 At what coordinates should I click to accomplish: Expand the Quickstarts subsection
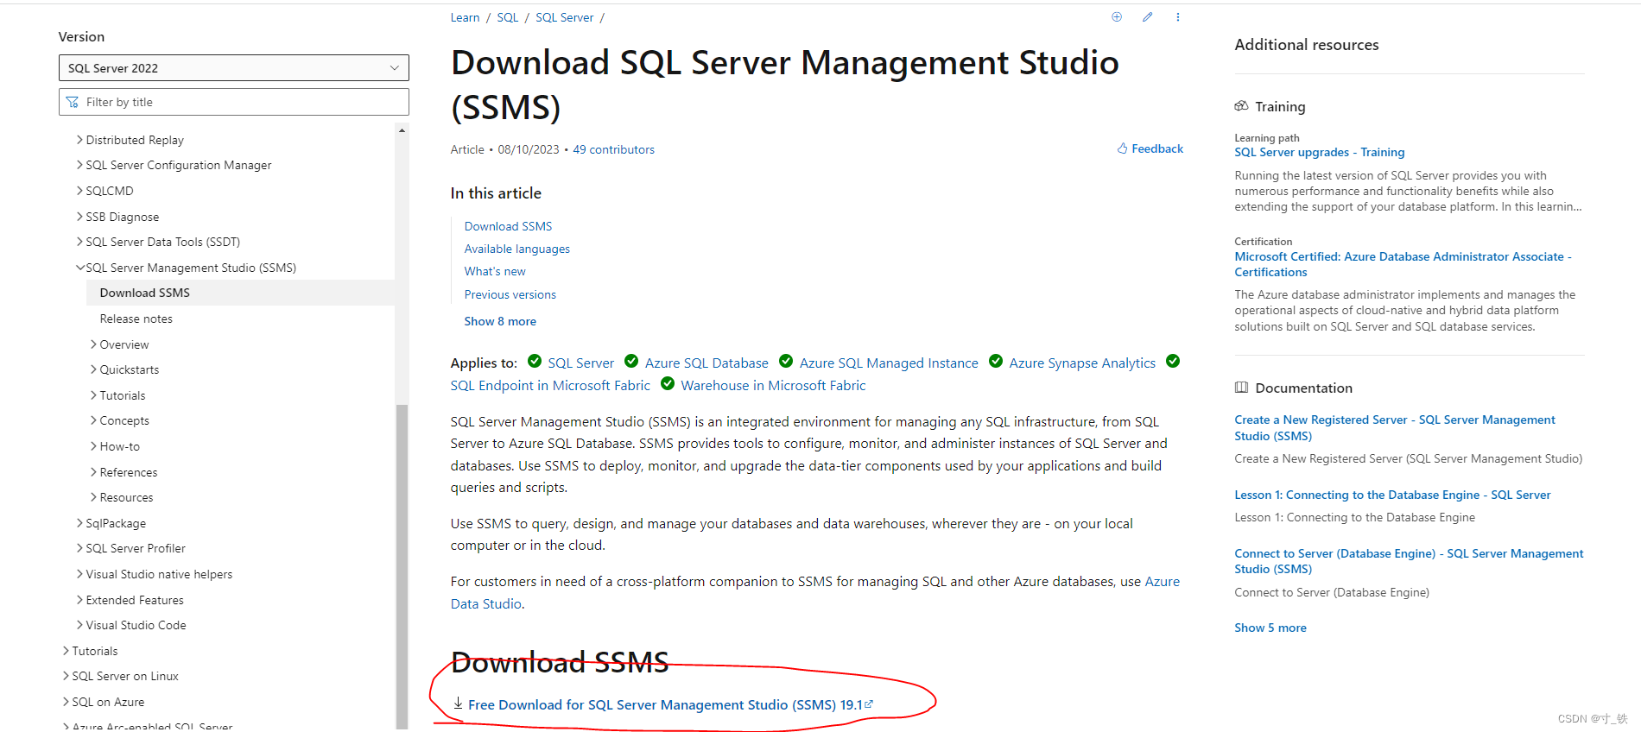pos(93,369)
